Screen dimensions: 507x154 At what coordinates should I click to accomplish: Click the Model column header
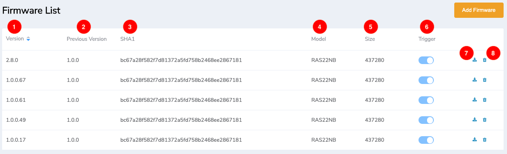pyautogui.click(x=319, y=39)
